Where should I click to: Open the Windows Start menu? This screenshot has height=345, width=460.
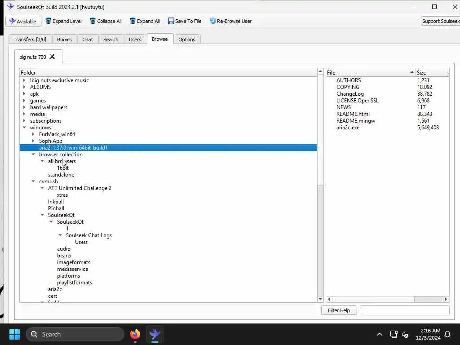[14, 334]
